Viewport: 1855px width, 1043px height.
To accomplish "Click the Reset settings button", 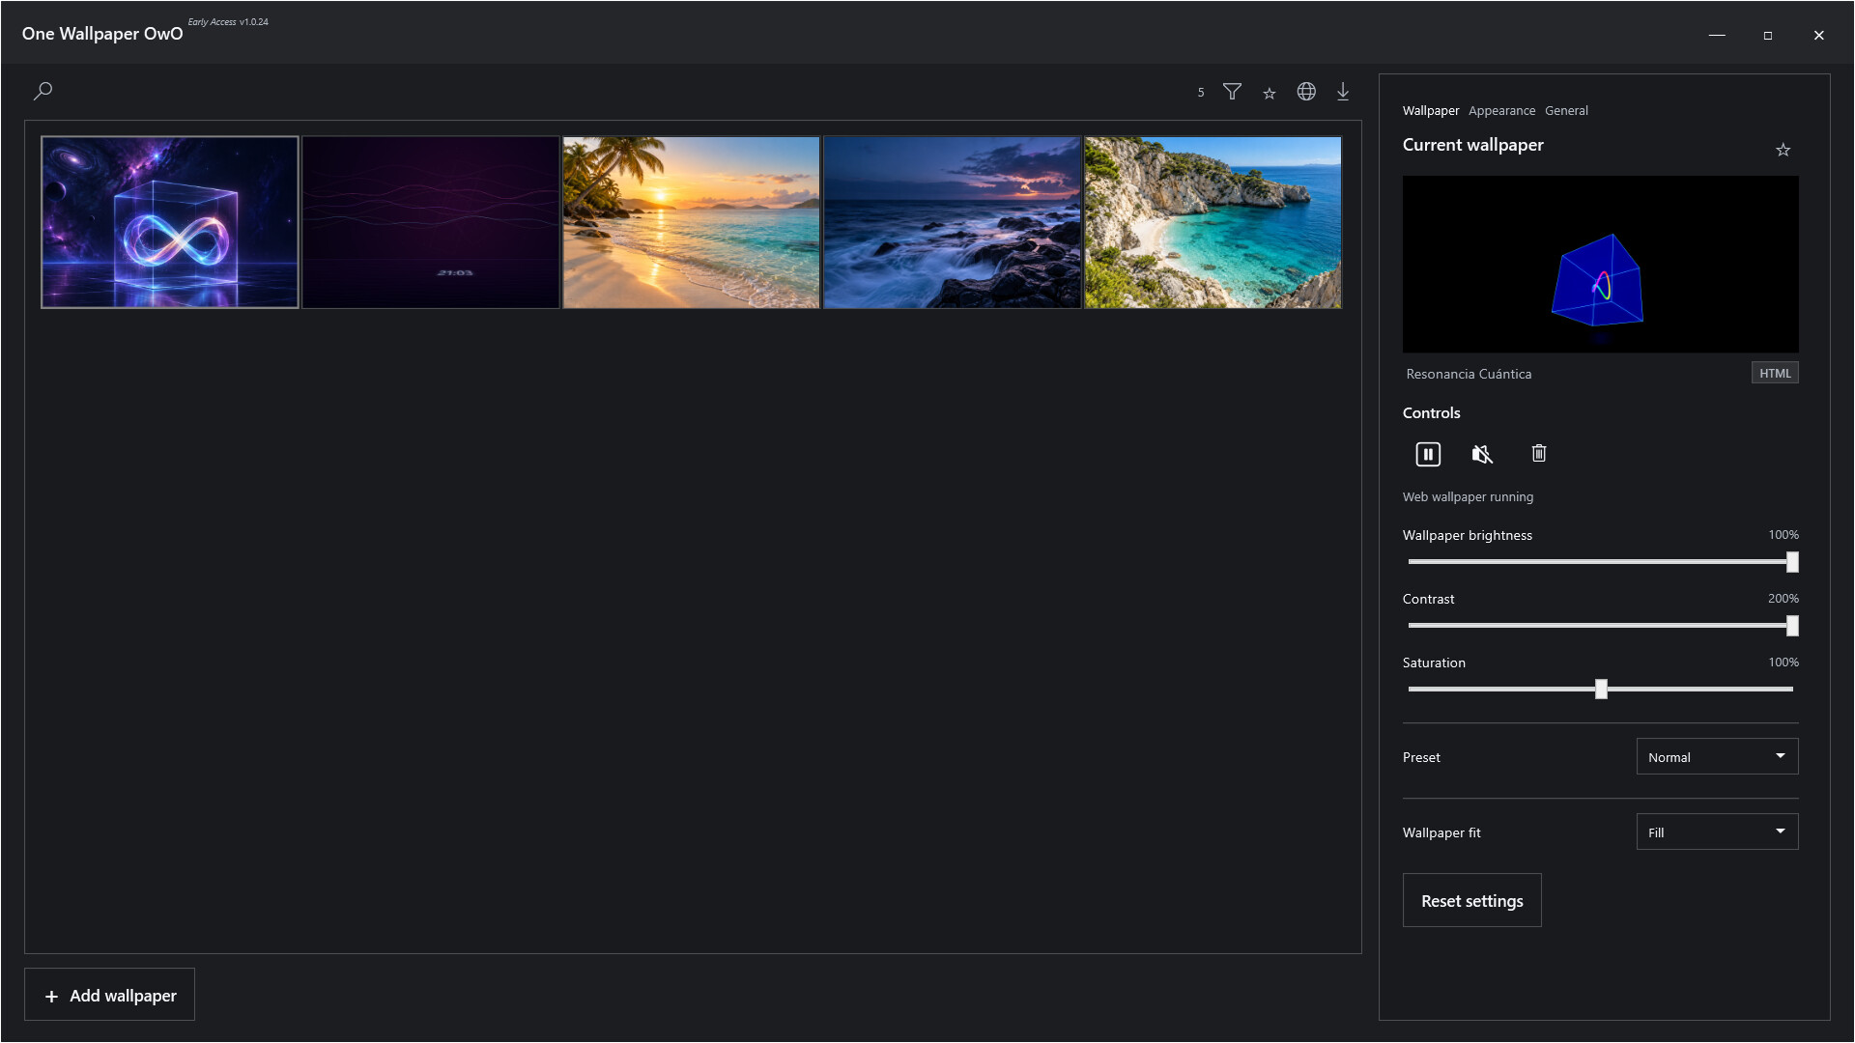I will tap(1471, 900).
